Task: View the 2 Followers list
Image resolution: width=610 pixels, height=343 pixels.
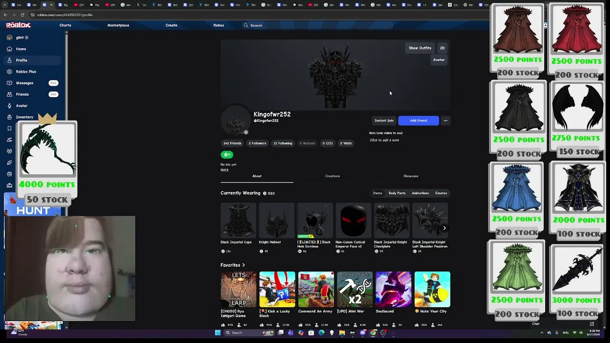Action: pos(257,143)
